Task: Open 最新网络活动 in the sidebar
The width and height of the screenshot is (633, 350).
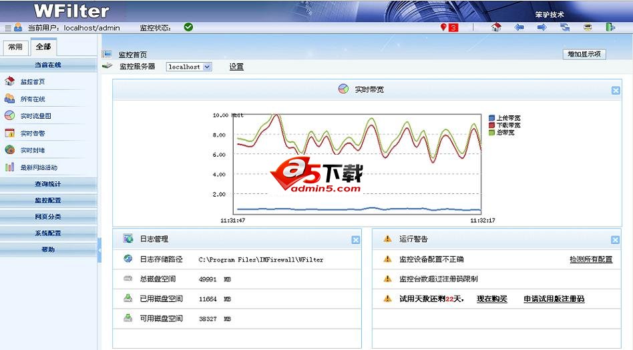Action: click(39, 167)
